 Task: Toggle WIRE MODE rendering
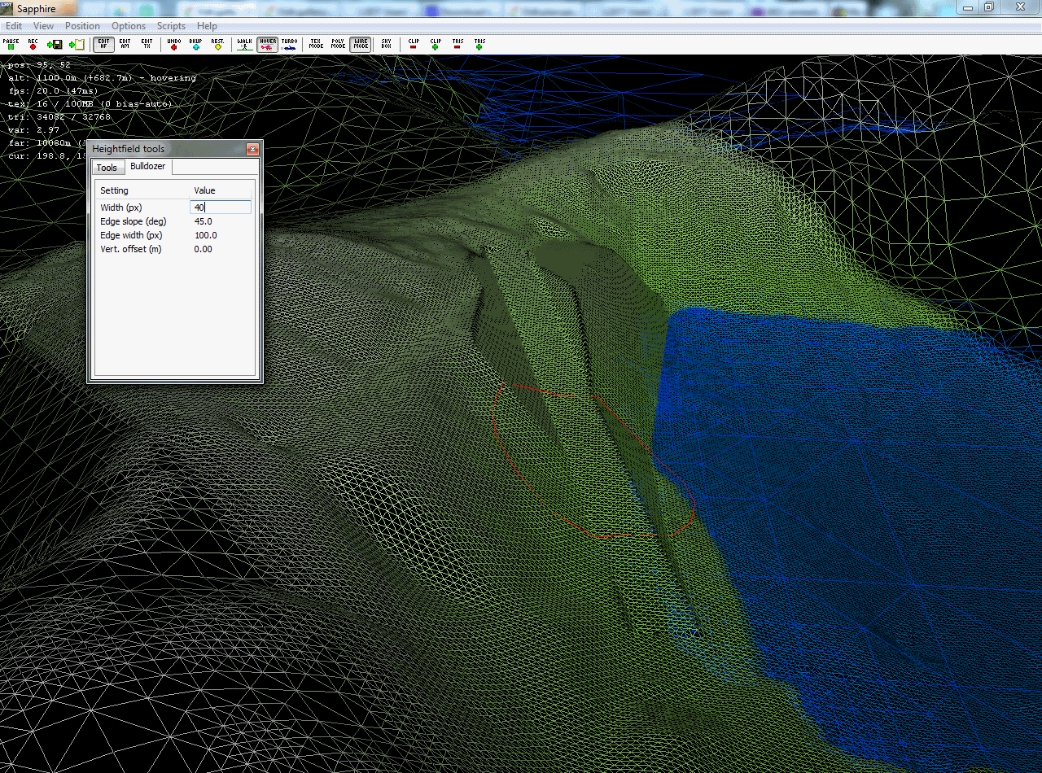[360, 45]
